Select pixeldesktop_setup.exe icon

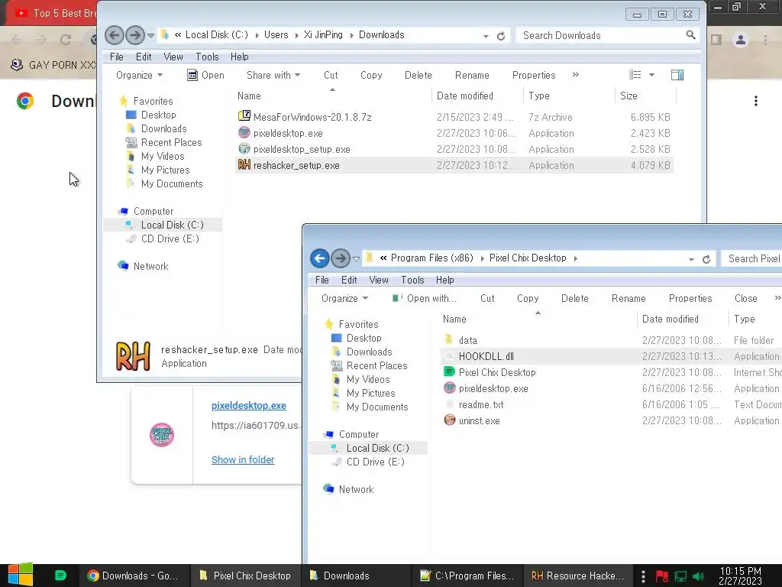click(244, 149)
